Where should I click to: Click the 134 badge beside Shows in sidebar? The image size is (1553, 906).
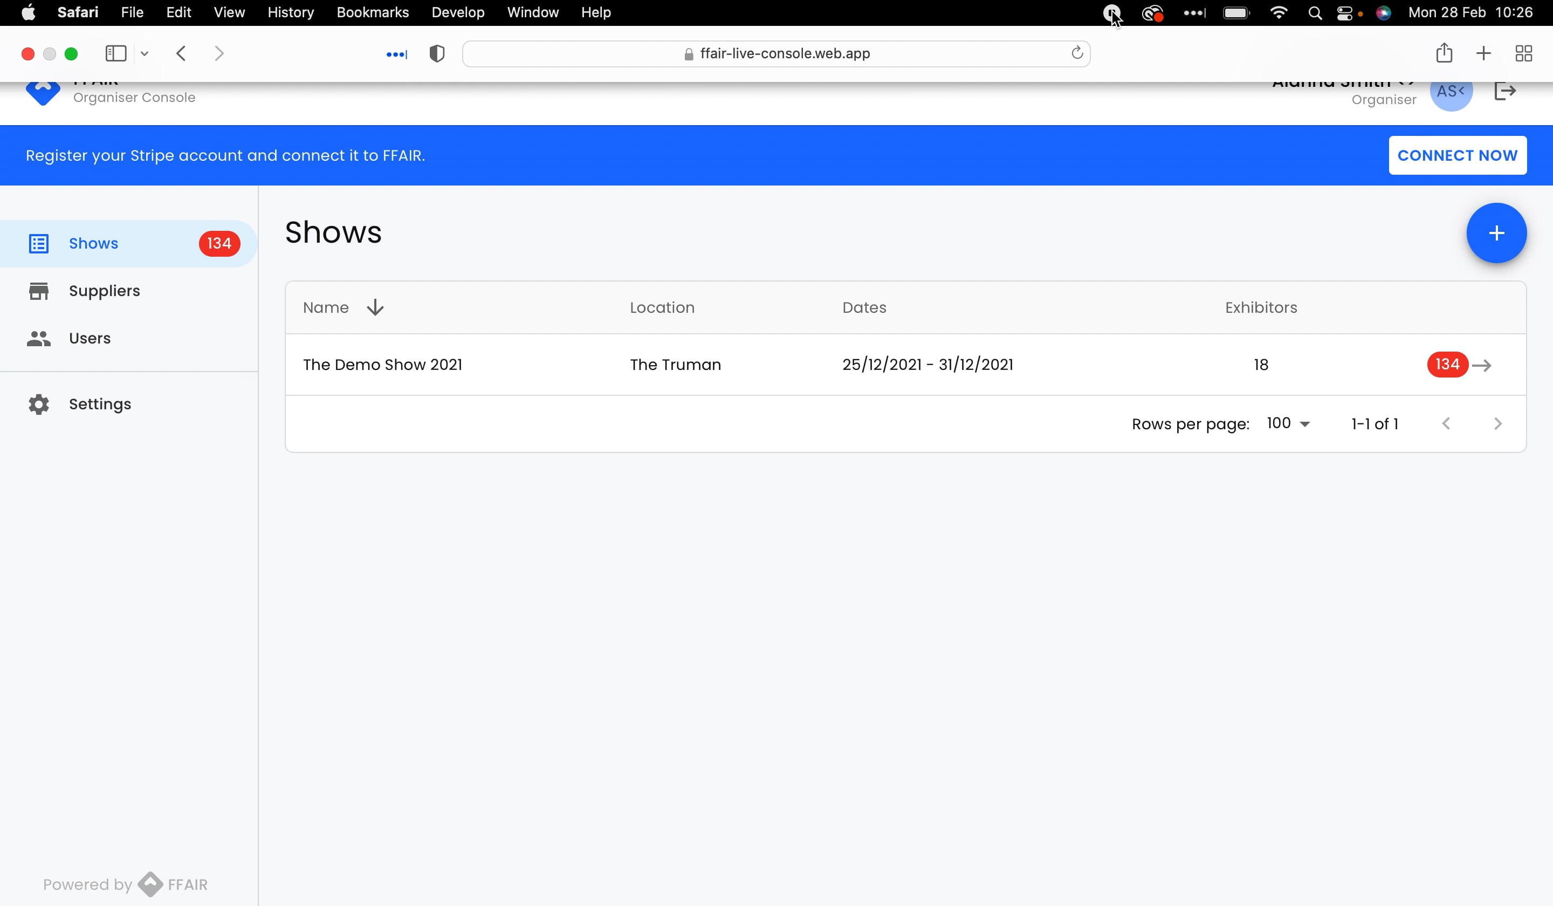coord(219,243)
